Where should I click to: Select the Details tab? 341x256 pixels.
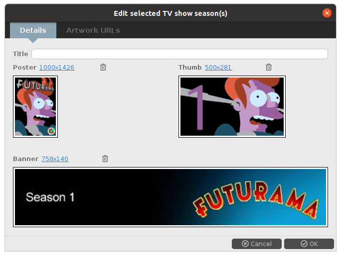[33, 30]
